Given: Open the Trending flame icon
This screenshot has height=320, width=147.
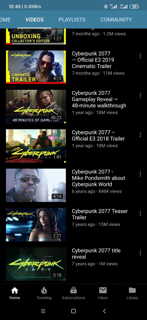Looking at the screenshot, I should (44, 290).
